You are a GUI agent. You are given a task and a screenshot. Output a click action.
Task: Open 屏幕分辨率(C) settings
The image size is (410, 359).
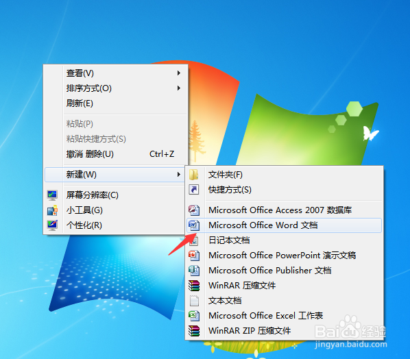point(115,195)
